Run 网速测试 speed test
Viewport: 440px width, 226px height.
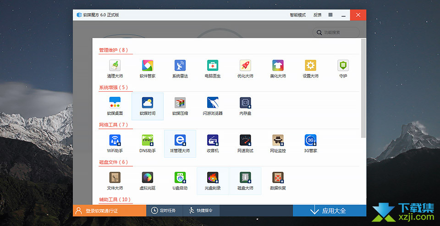pos(245,144)
